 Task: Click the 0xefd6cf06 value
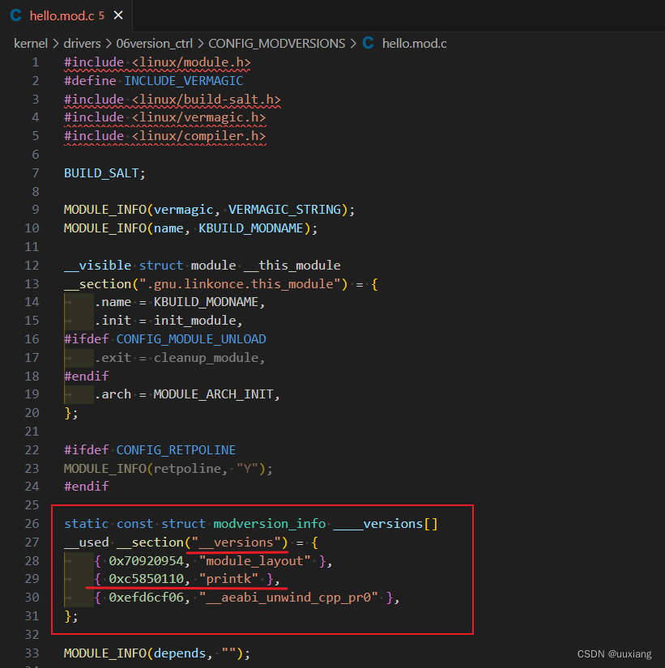(147, 598)
